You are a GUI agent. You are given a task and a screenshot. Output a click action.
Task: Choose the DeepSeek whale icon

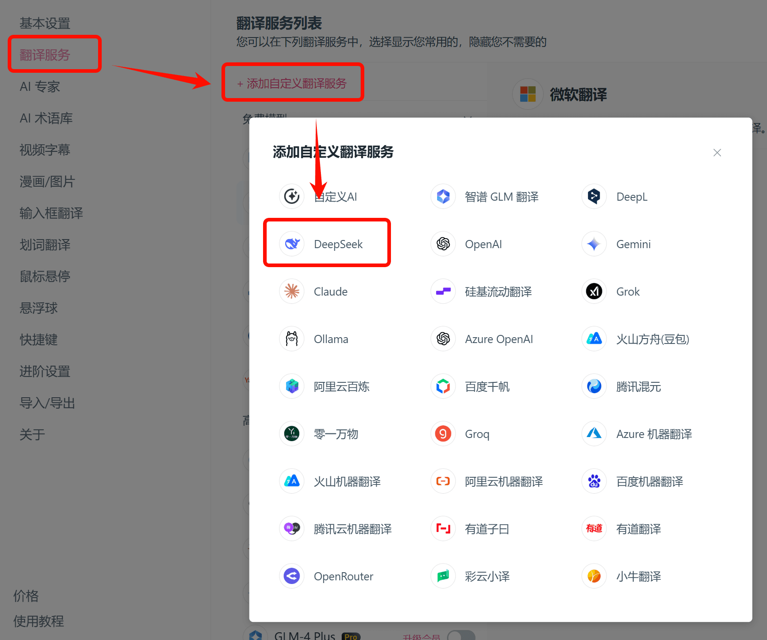point(292,244)
